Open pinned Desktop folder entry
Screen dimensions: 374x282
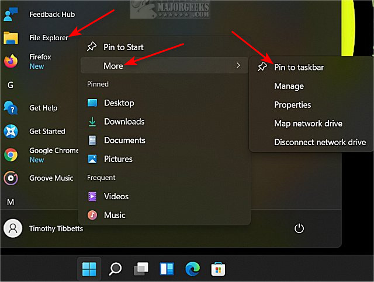(x=164, y=103)
